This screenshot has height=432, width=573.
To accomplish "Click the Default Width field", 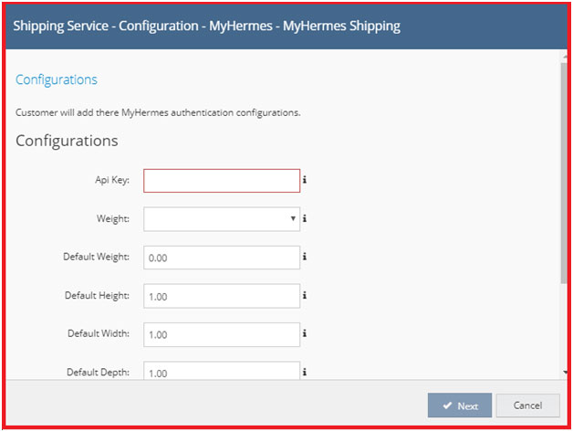I will (222, 334).
